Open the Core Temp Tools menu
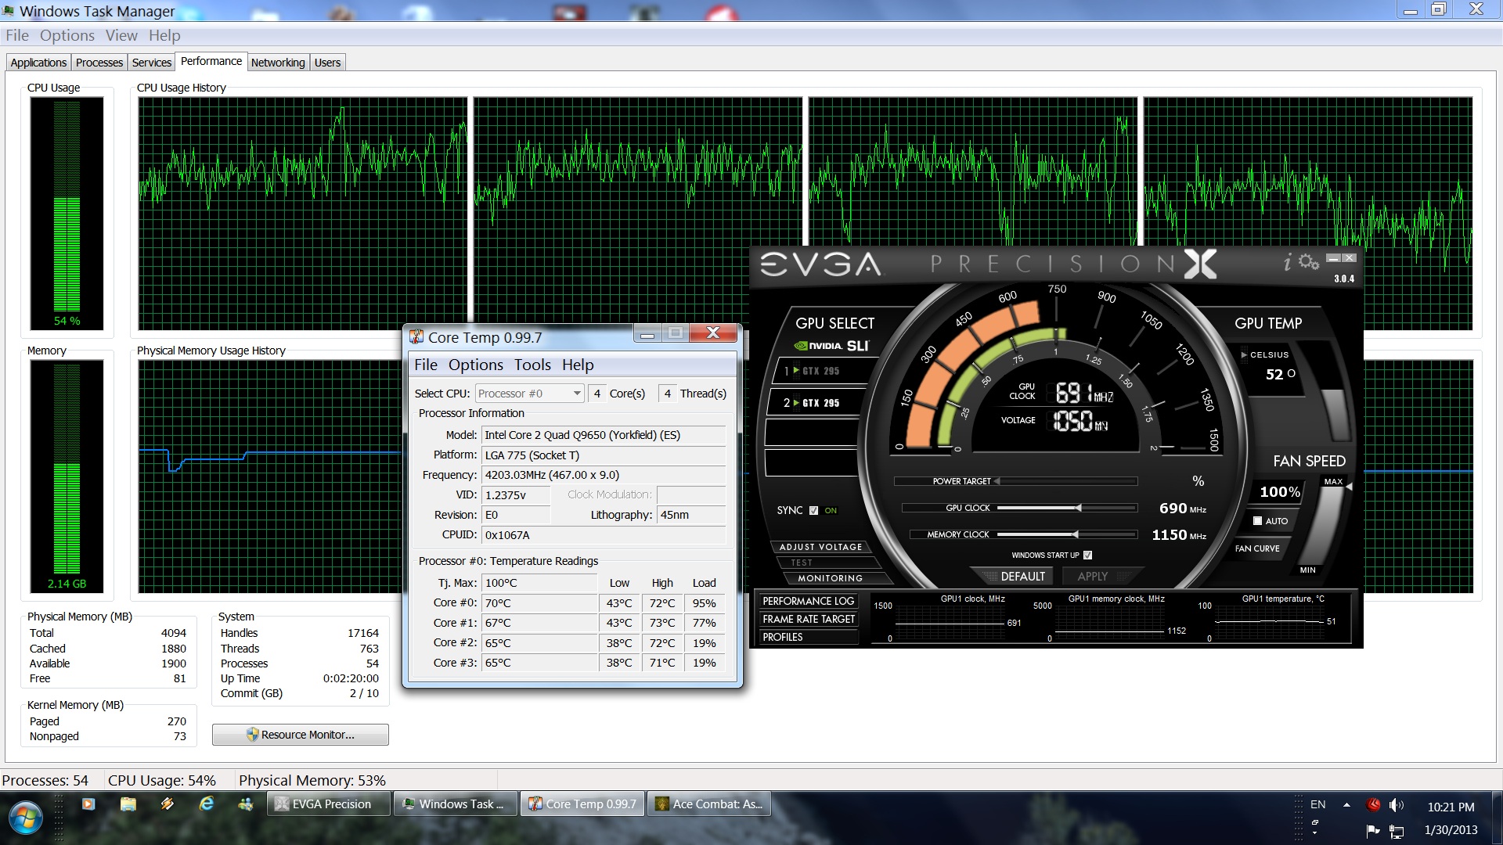Viewport: 1503px width, 845px height. tap(532, 365)
